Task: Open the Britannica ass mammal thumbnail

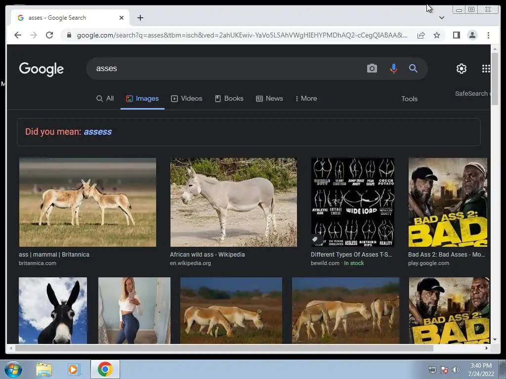Action: click(x=87, y=202)
